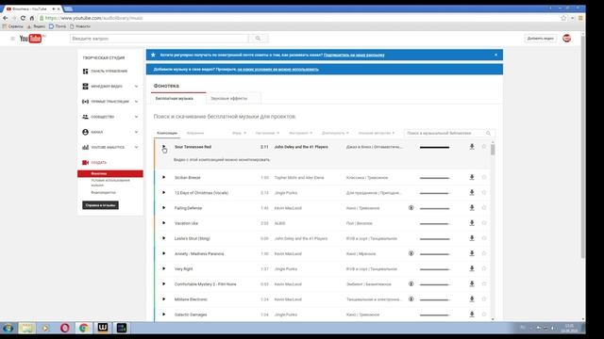Go to YouTube home via logo

pyautogui.click(x=32, y=39)
